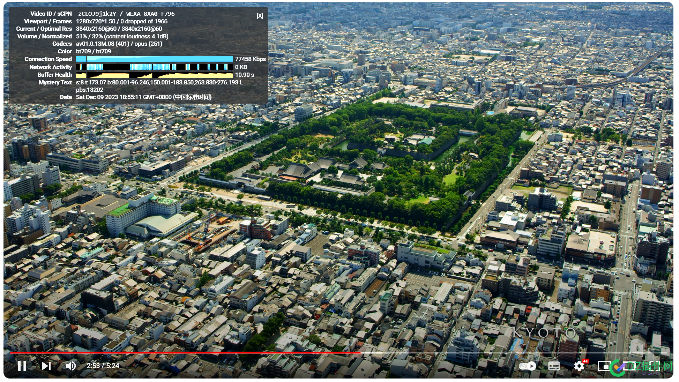Image resolution: width=679 pixels, height=382 pixels.
Task: Click the 0 KB network activity value
Action: [241, 67]
